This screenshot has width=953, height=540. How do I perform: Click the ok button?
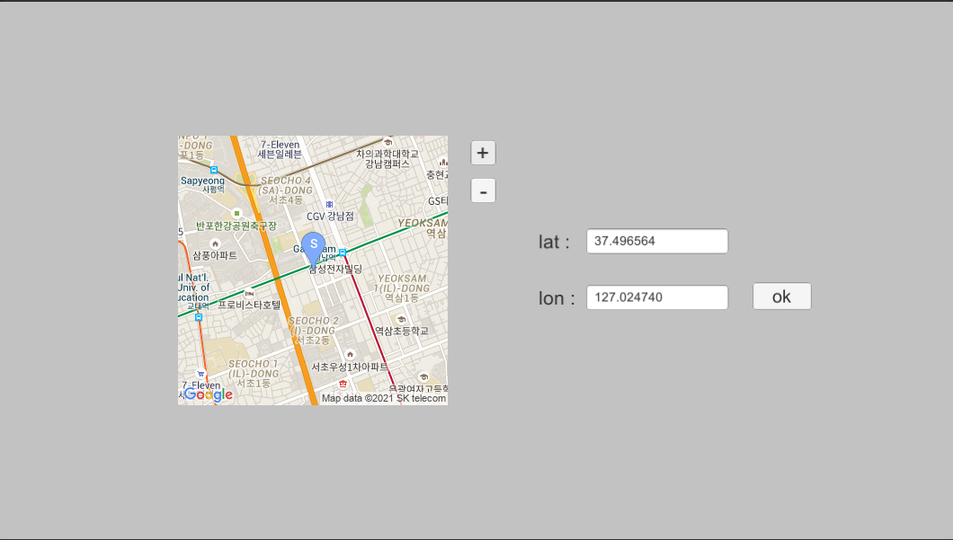coord(781,297)
